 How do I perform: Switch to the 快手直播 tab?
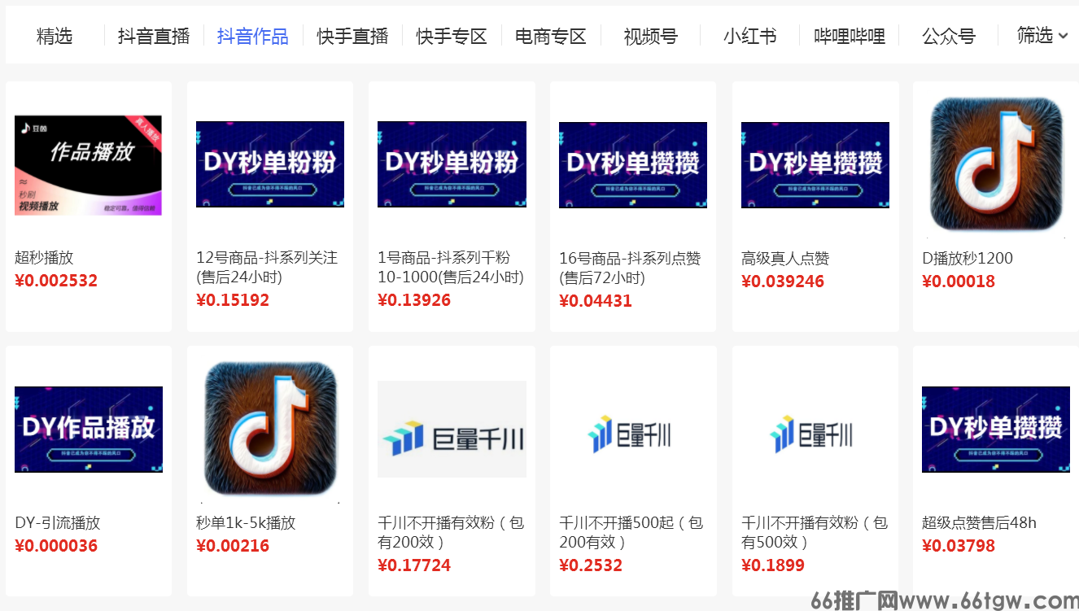(x=352, y=37)
